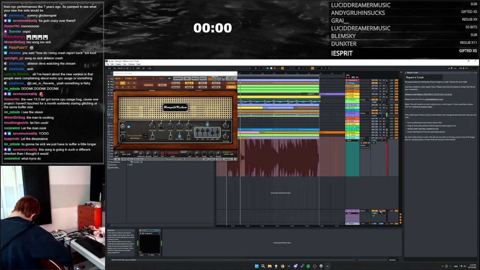Toggle the lit Rhythm 2 switch
Viewport: 480px width, 270px height.
(179, 136)
